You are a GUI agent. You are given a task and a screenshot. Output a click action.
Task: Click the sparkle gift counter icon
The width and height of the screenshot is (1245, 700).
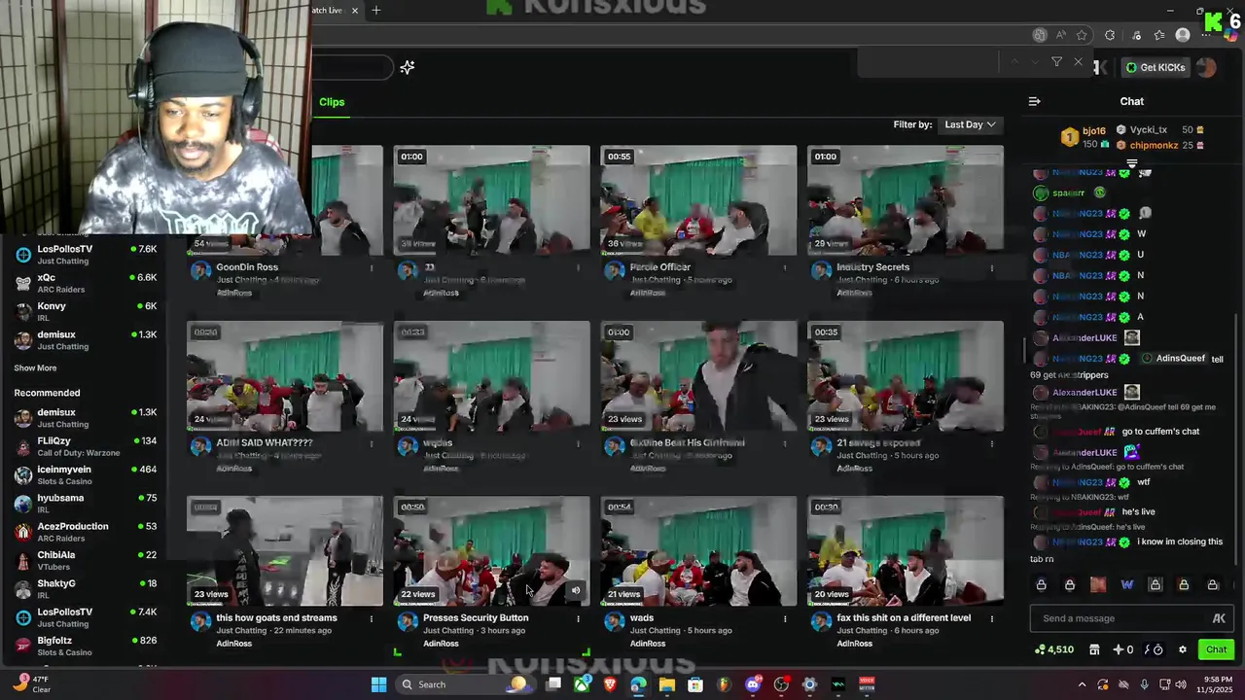click(1123, 649)
